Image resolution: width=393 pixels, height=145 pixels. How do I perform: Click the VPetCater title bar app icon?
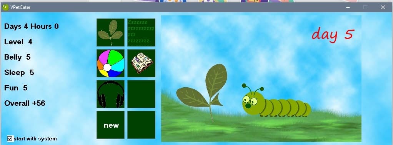[x=5, y=8]
